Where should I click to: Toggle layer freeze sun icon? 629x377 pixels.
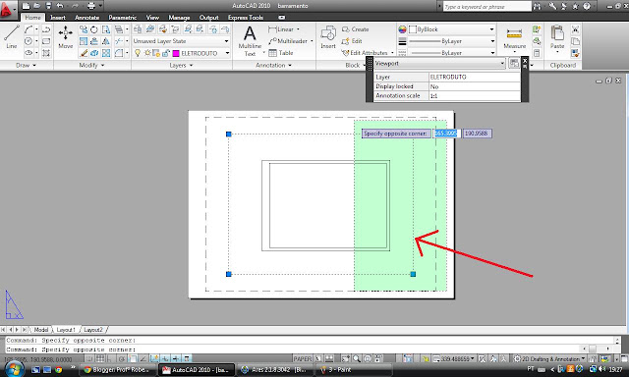[x=147, y=53]
